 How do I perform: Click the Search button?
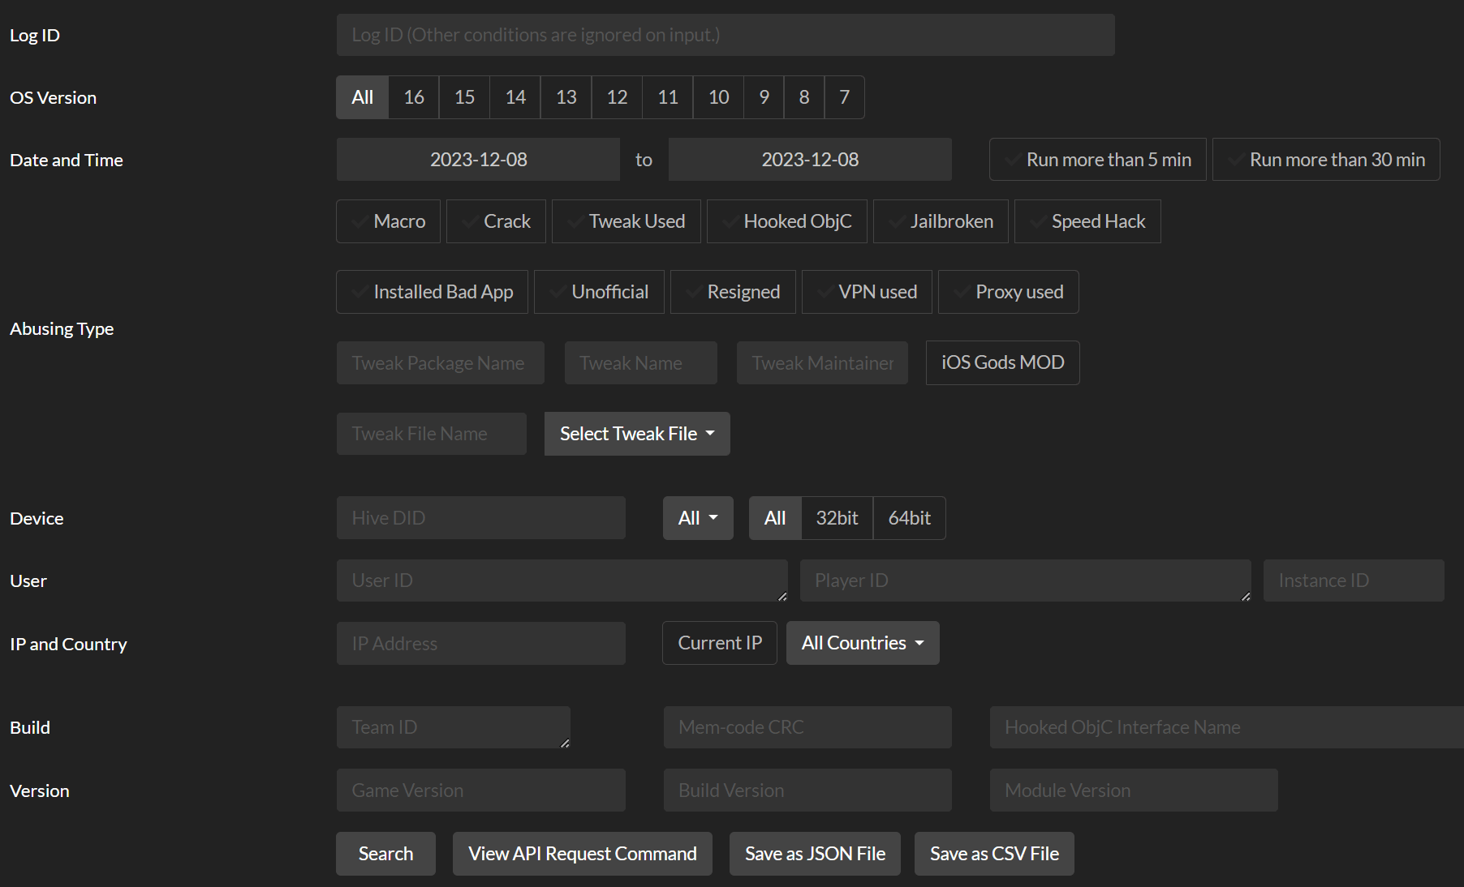tap(385, 854)
